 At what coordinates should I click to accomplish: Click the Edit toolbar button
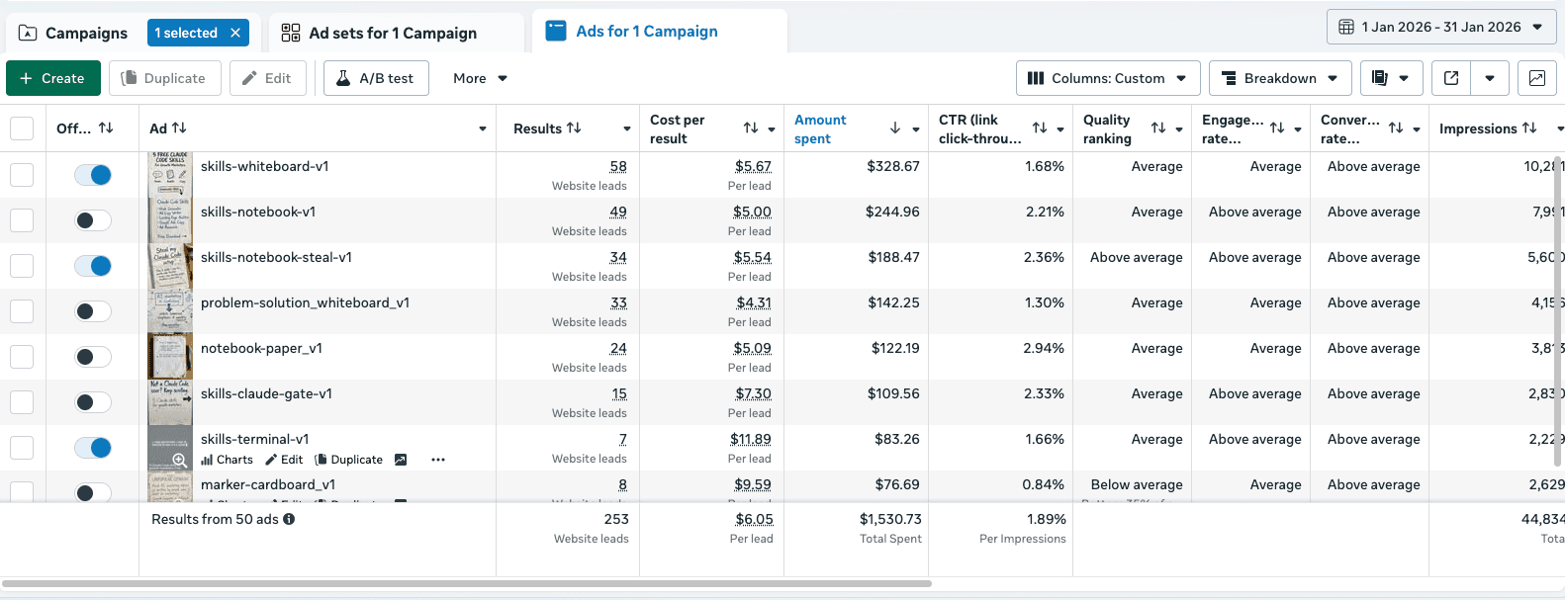click(268, 78)
